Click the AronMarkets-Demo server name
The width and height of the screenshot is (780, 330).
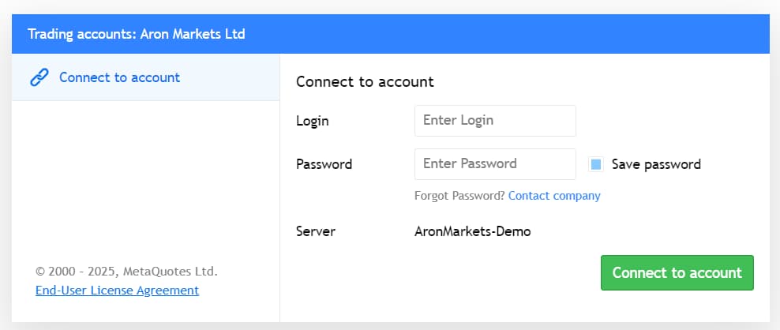(x=472, y=231)
